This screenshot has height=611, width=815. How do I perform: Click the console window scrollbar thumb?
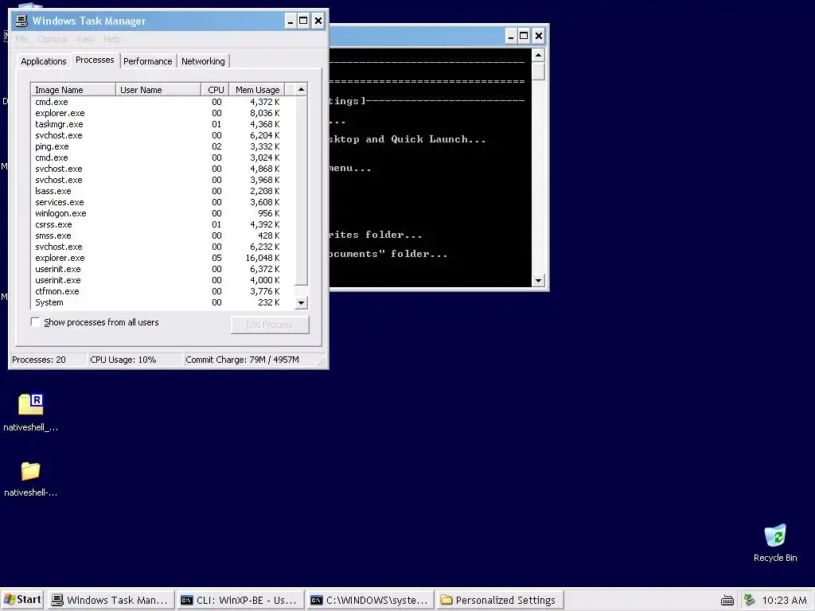click(539, 71)
